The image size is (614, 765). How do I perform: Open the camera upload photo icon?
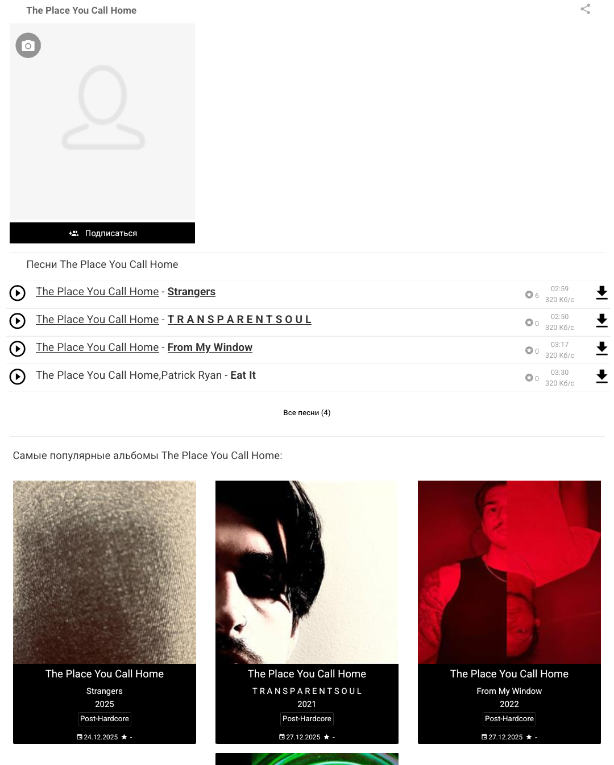28,46
